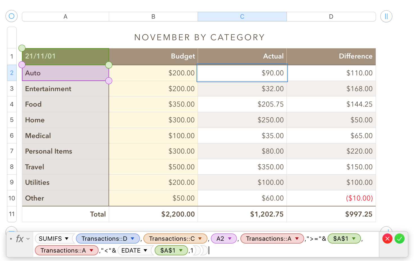Click the green handle at A1's bottom-right corner

coord(109,65)
